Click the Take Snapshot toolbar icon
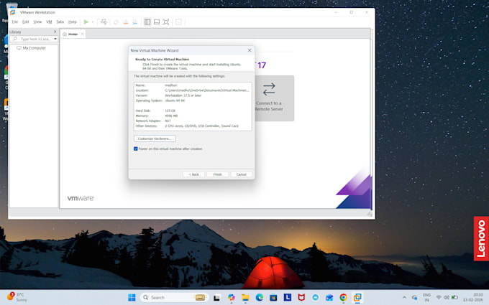The width and height of the screenshot is (489, 305). 116,22
